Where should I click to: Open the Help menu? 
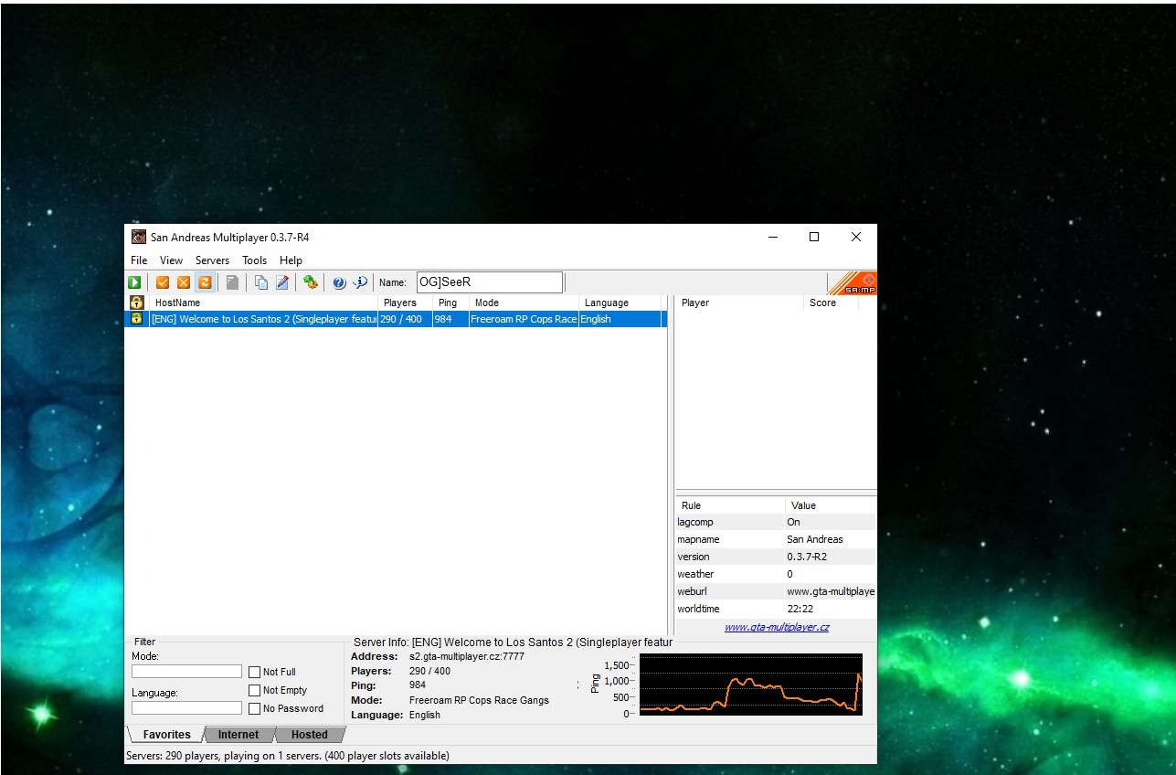(291, 260)
